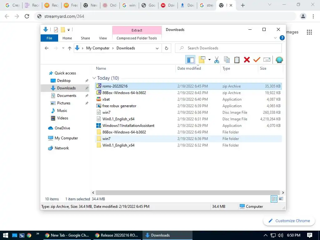Screen dimensions: 320x240
Task: Switch to details view icon in status bar
Action: [274, 199]
